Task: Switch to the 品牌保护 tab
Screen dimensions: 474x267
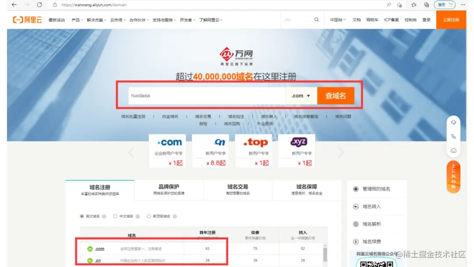Action: click(169, 190)
